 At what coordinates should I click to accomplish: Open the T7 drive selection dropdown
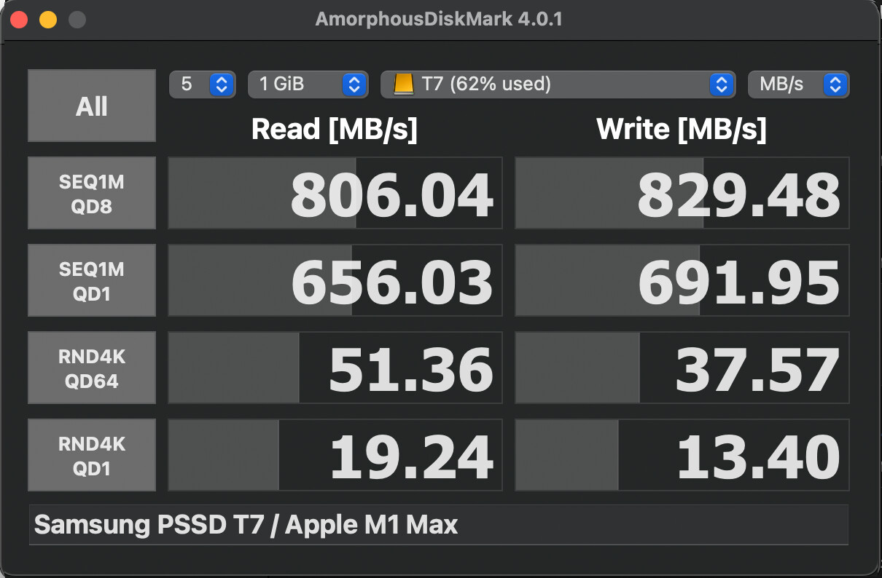coord(557,84)
